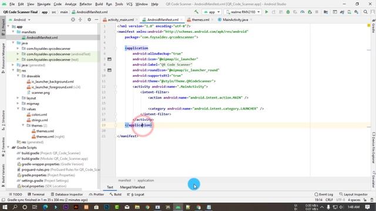
Task: Hide the Project panel with minus icon
Action: pyautogui.click(x=96, y=19)
